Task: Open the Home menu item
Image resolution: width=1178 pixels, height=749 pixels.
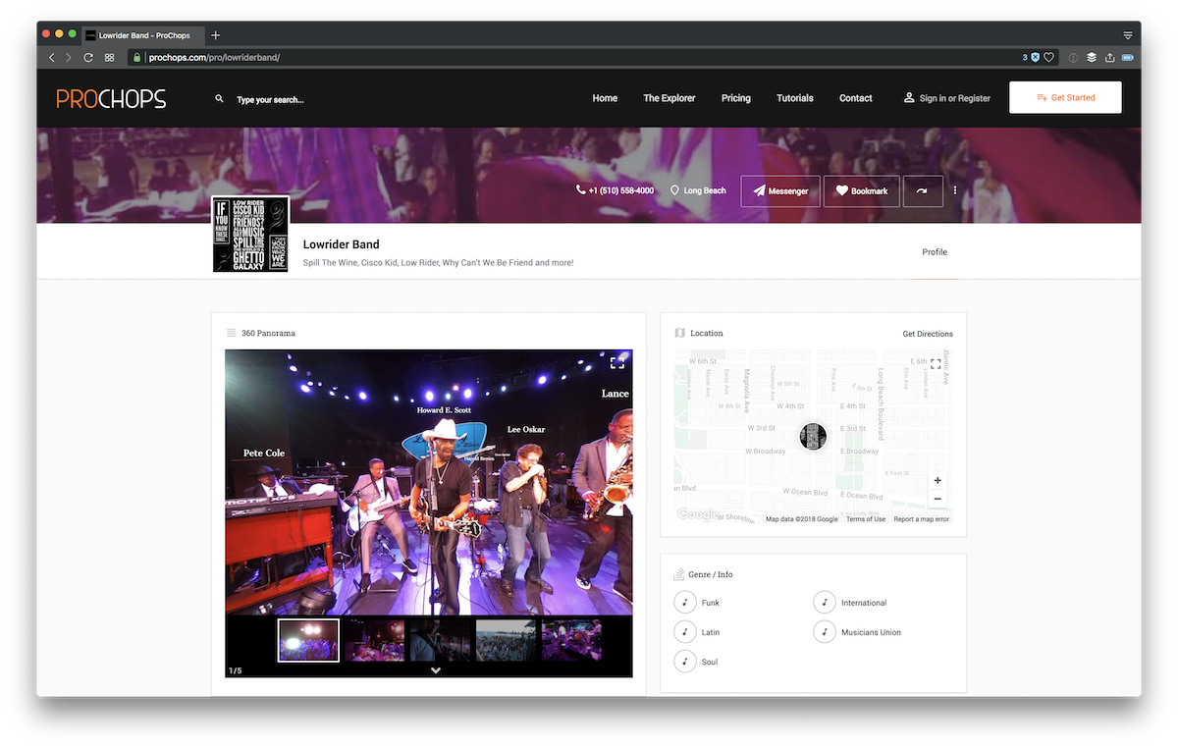Action: (605, 98)
